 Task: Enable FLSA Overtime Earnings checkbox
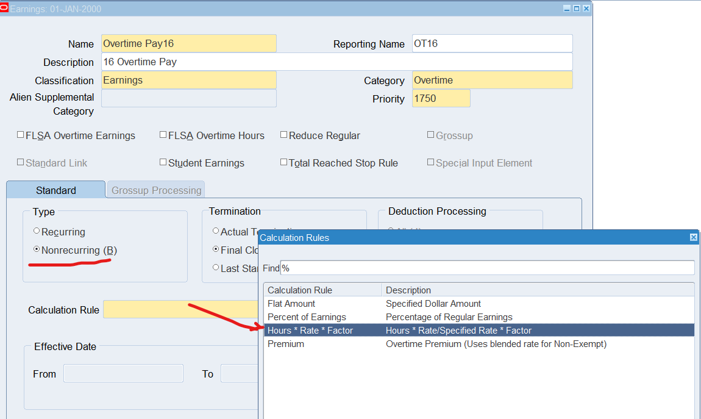(x=21, y=135)
